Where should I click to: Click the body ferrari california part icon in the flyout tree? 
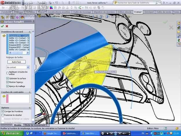coord(40,16)
